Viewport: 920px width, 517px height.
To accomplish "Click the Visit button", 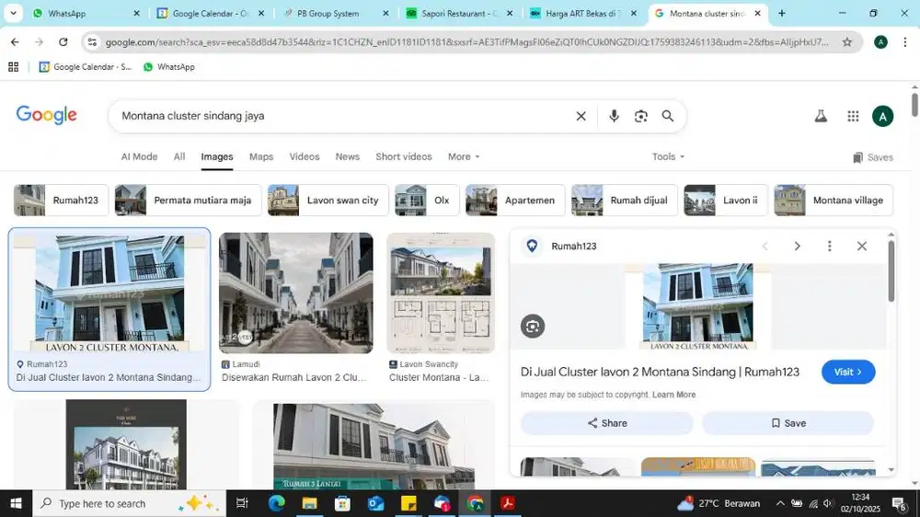I will point(847,372).
